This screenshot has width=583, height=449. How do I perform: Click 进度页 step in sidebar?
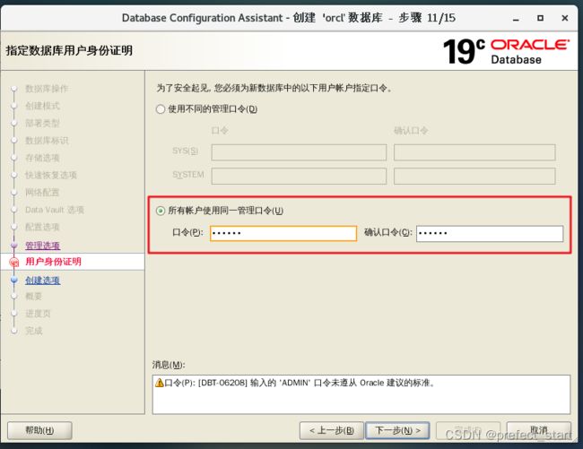click(x=38, y=314)
